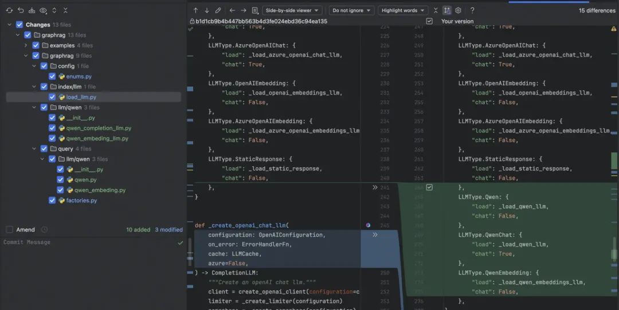Show commit message history clock icon

[44, 230]
